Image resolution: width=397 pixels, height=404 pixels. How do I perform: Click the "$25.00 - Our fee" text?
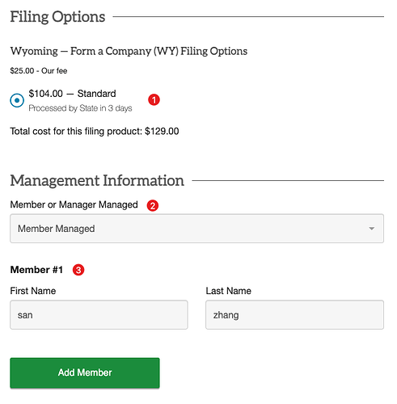39,71
